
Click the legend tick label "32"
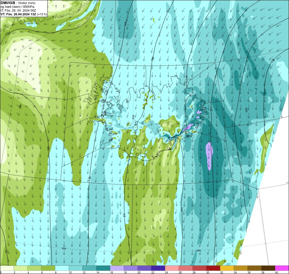[x=221, y=272]
